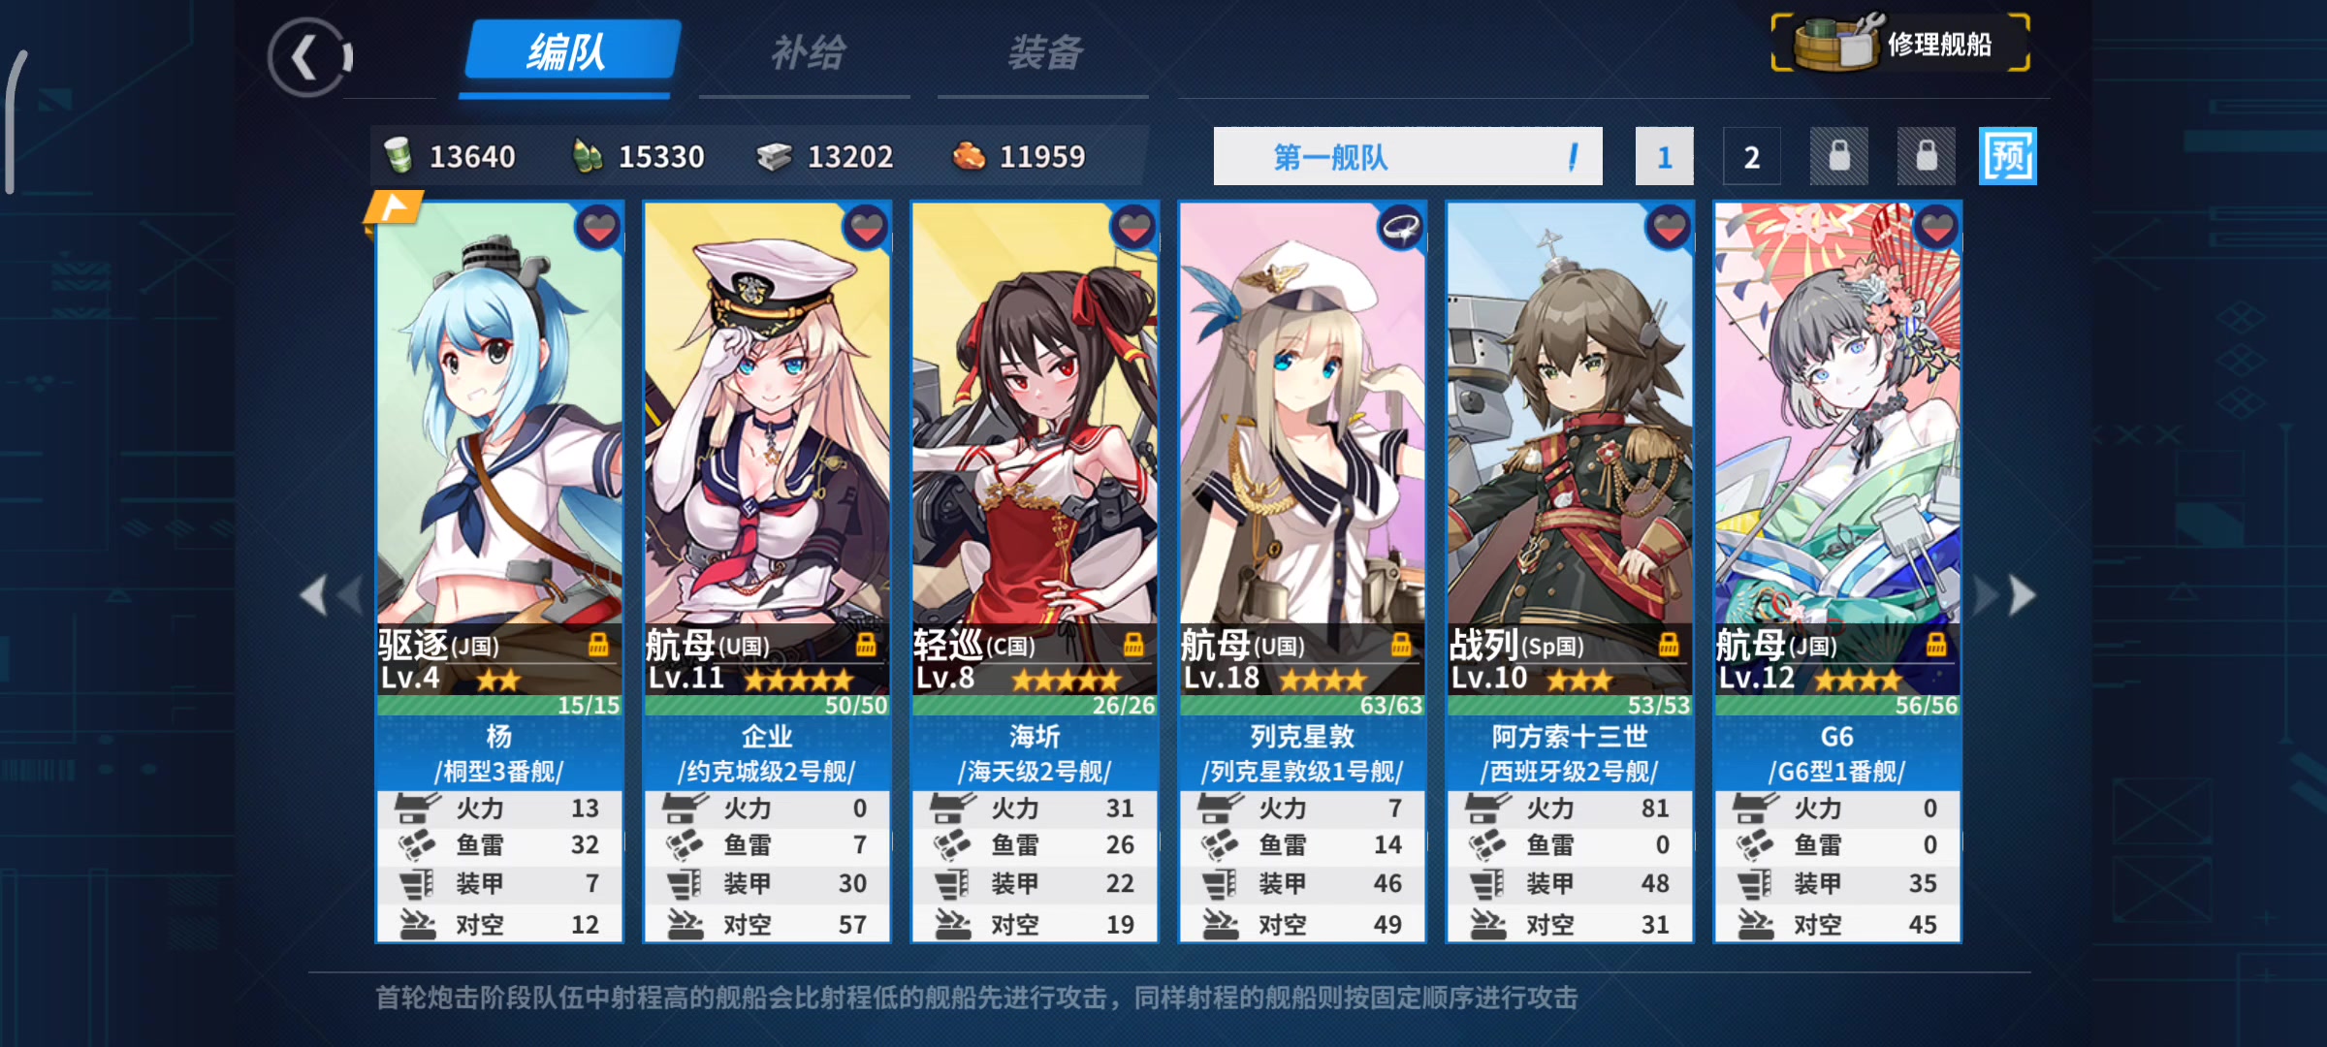Open the 预 preset fleet icon
The image size is (2327, 1047).
2008,156
